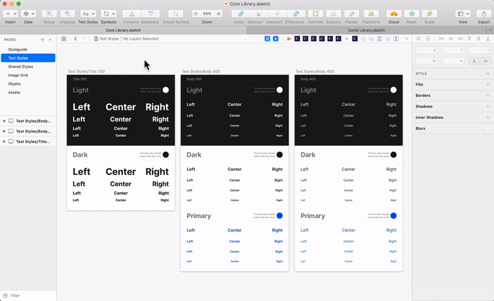This screenshot has width=494, height=301.
Task: Click the flip horizontal button
Action: point(474,61)
